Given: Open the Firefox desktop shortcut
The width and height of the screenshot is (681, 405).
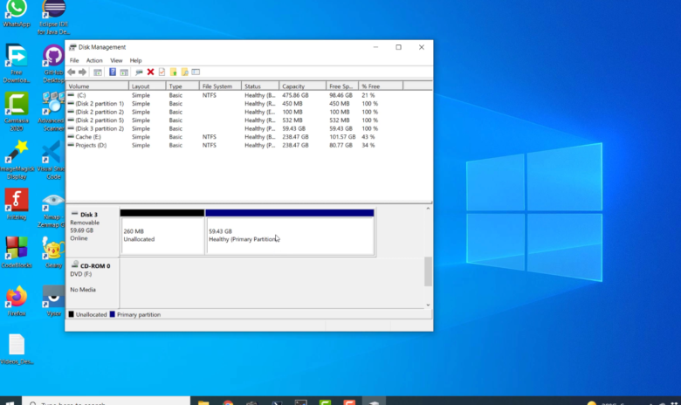Looking at the screenshot, I should point(17,300).
